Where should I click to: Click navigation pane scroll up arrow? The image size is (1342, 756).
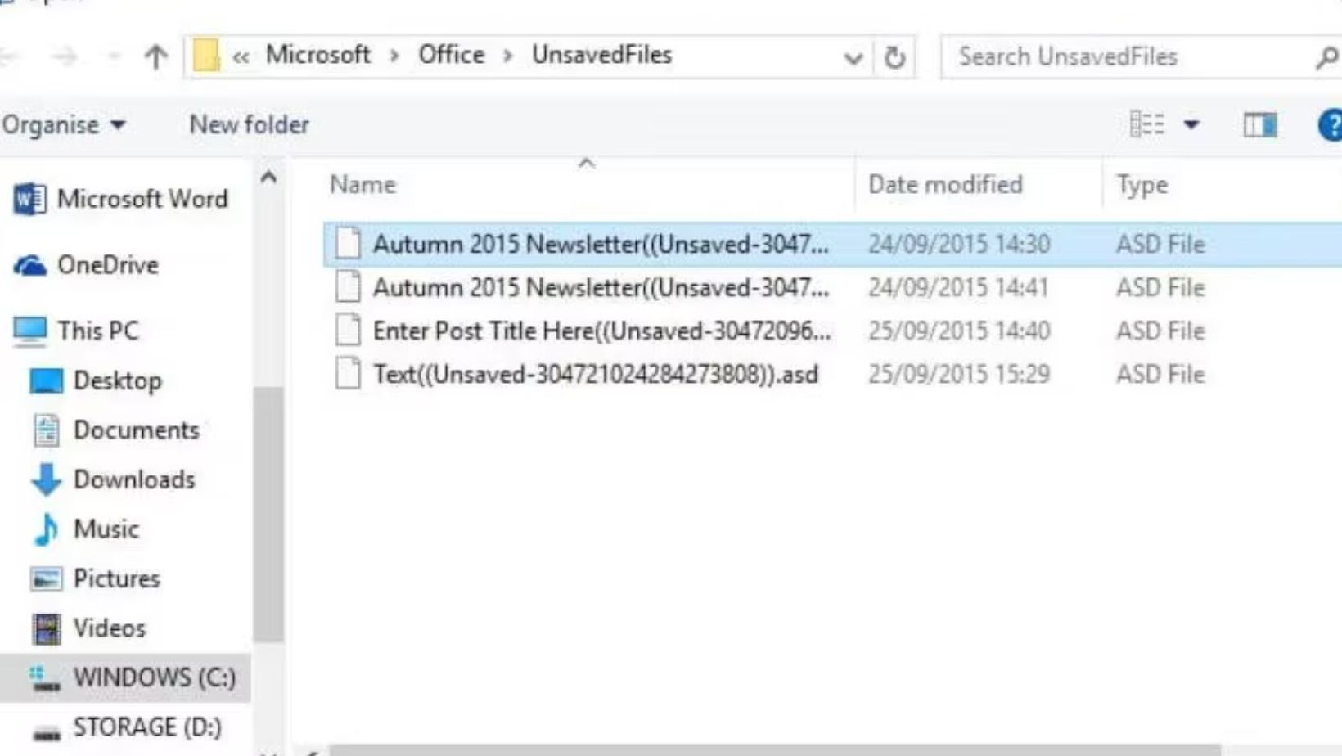point(268,177)
